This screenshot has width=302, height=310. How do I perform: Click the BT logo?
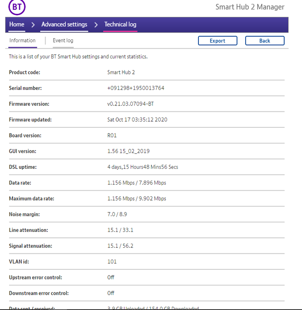17,7
